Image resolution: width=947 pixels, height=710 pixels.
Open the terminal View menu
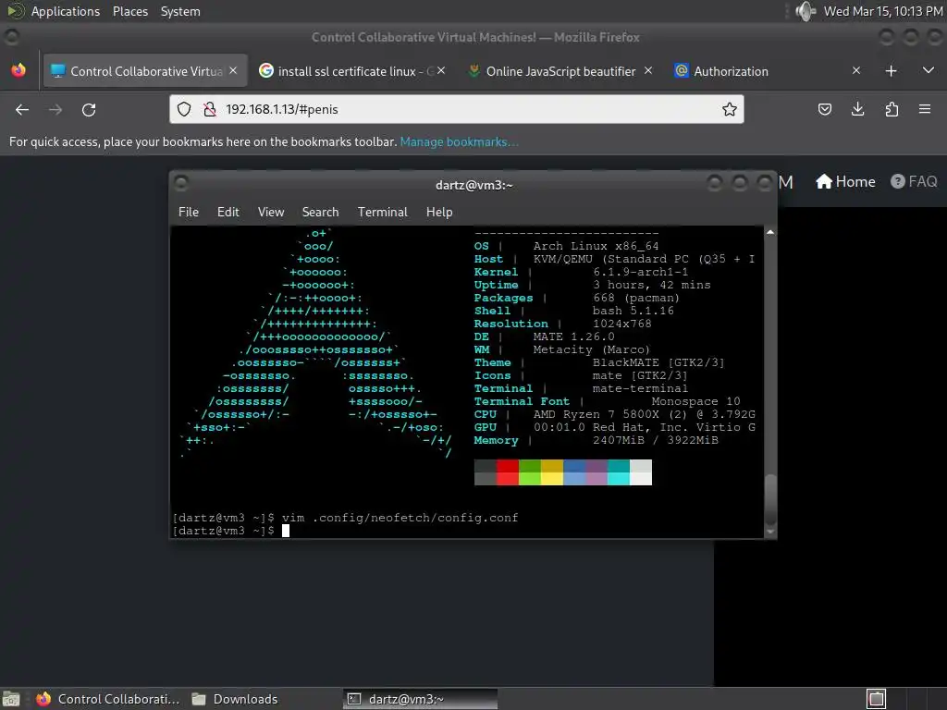pos(271,212)
